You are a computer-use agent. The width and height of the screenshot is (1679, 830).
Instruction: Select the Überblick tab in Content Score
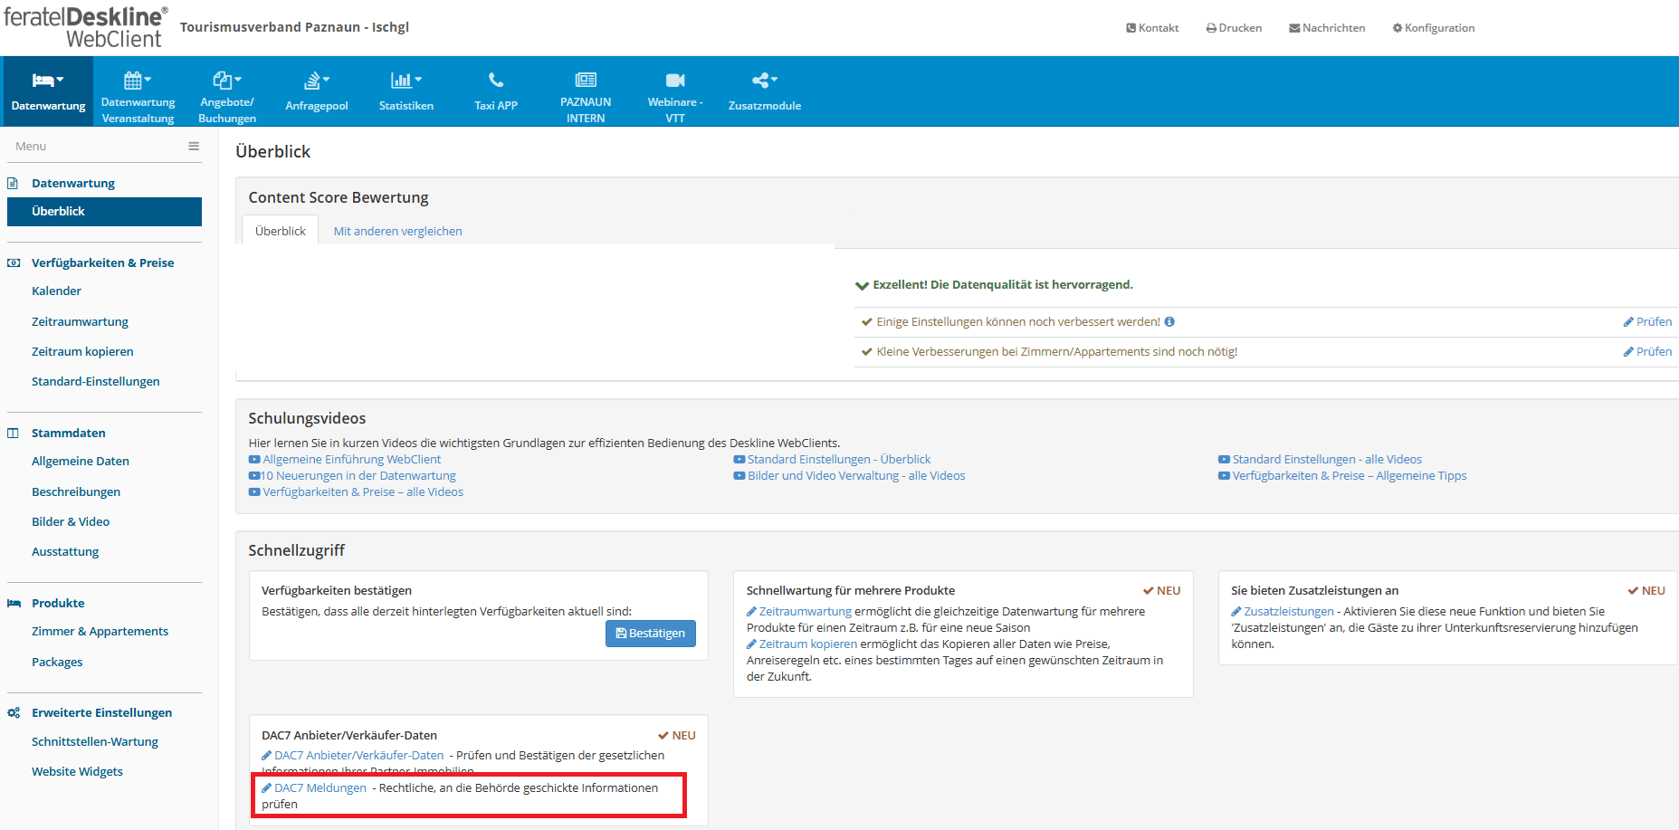(281, 231)
